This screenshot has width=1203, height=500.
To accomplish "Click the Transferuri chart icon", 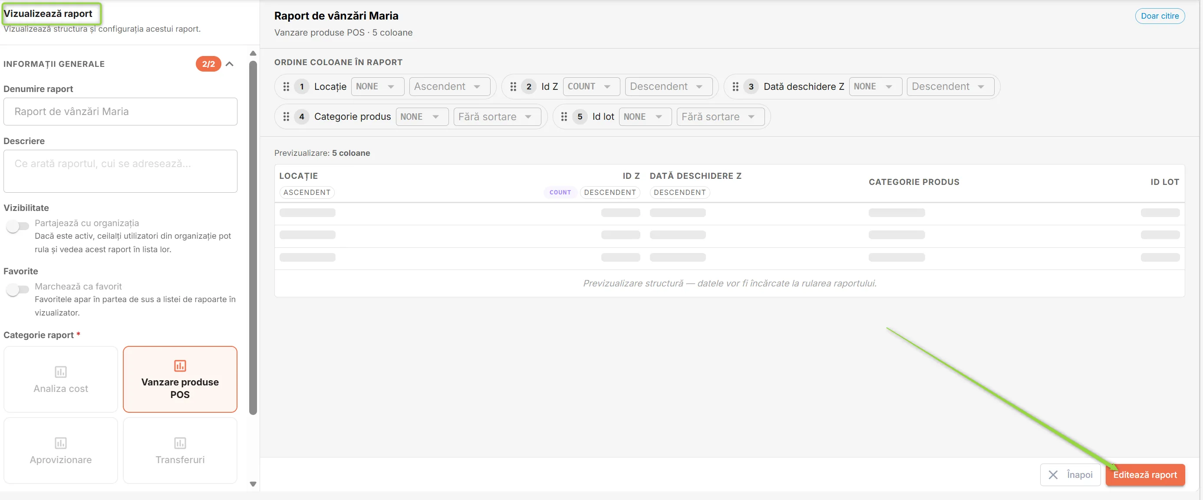I will coord(180,443).
